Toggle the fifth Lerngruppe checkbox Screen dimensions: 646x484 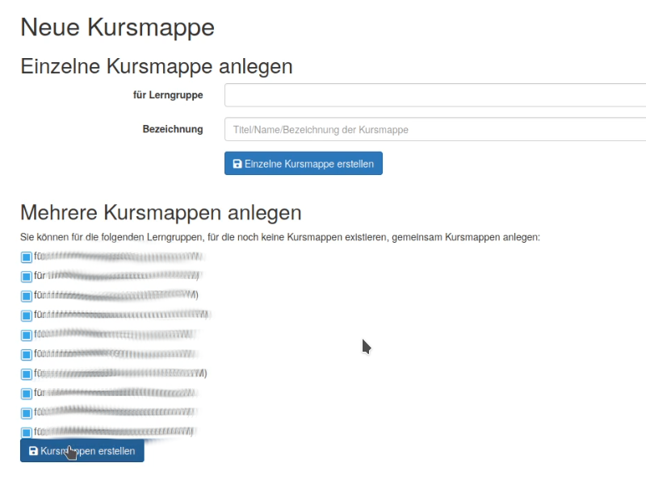click(26, 335)
